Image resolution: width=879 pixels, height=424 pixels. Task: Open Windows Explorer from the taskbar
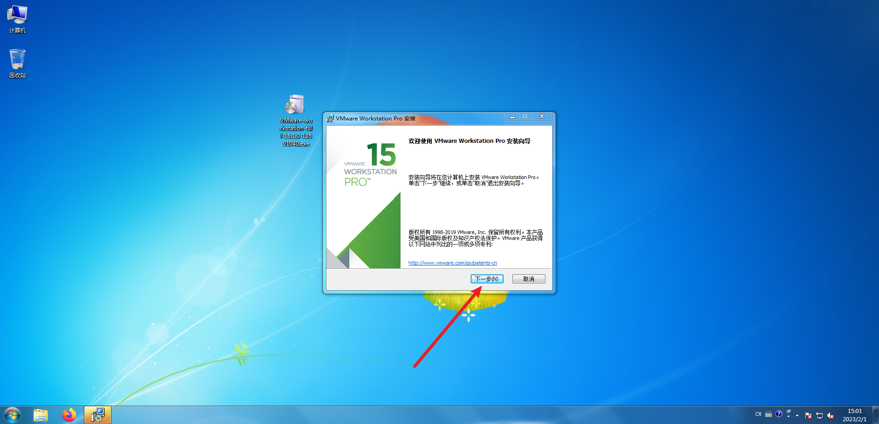click(x=41, y=415)
